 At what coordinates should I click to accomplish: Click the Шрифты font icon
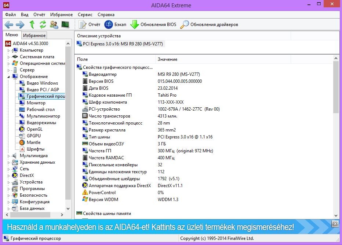[x=22, y=149]
